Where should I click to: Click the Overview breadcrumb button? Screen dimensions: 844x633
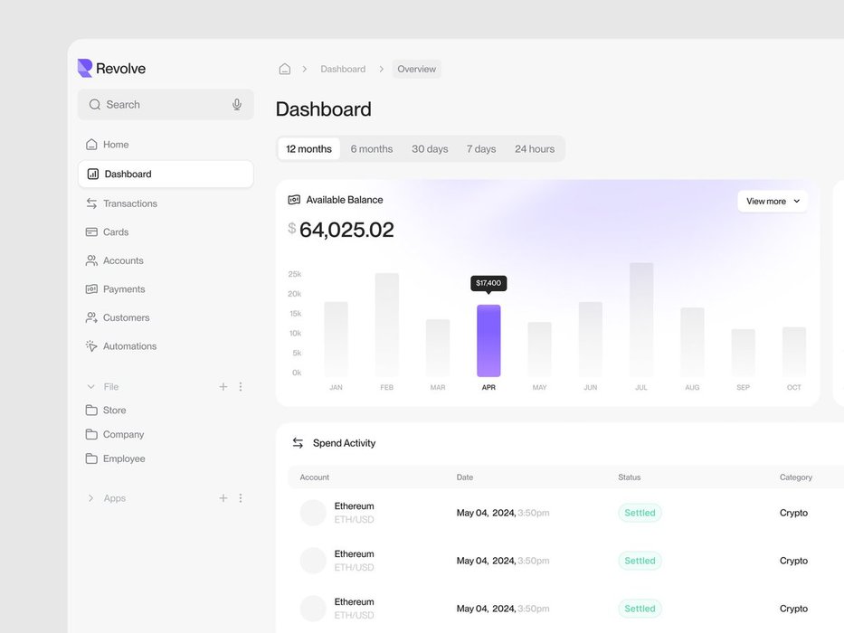416,69
